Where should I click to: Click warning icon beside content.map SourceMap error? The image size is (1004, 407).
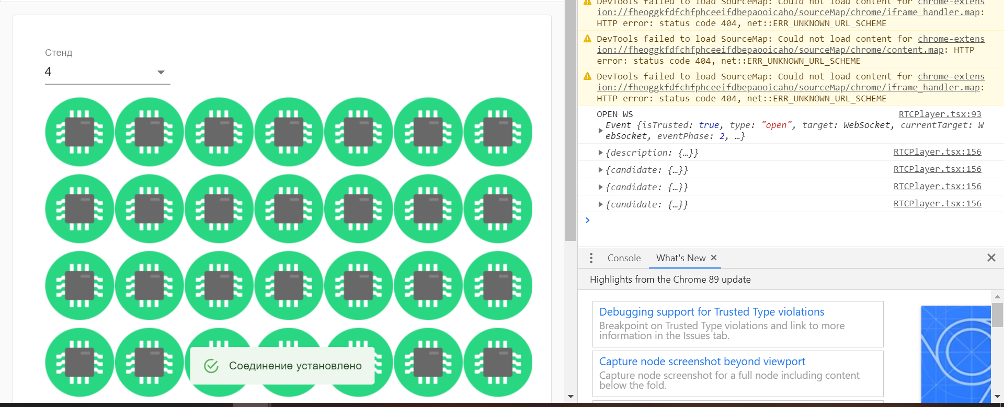(x=587, y=39)
